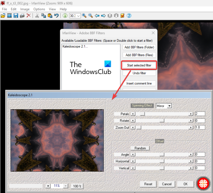Click the Zoom in magnifier icon
The width and height of the screenshot is (213, 193).
(84, 16)
